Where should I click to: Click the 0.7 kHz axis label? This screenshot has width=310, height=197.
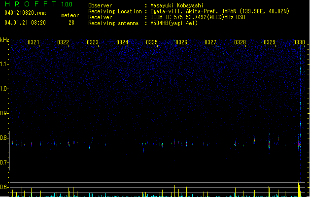[x=4, y=163]
